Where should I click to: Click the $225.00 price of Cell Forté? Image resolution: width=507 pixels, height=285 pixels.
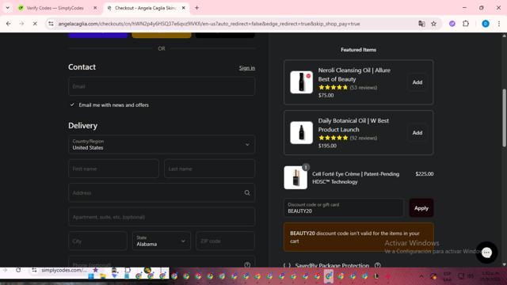point(425,174)
